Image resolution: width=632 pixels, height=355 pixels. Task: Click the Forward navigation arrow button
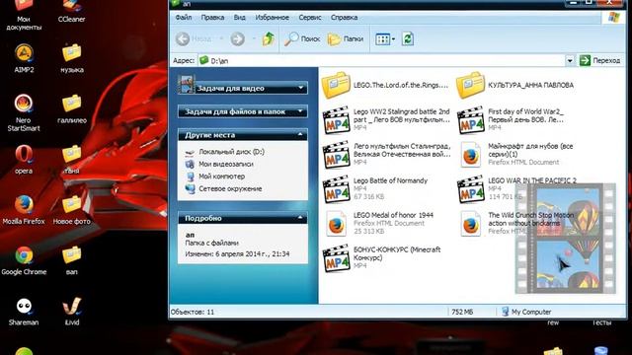[237, 39]
